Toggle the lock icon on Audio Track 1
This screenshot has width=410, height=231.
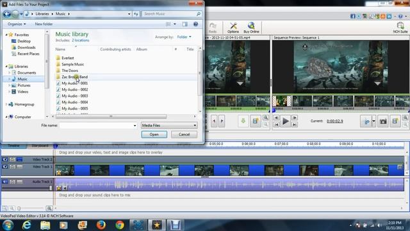12,182
